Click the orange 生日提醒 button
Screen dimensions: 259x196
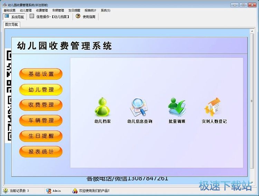point(41,136)
